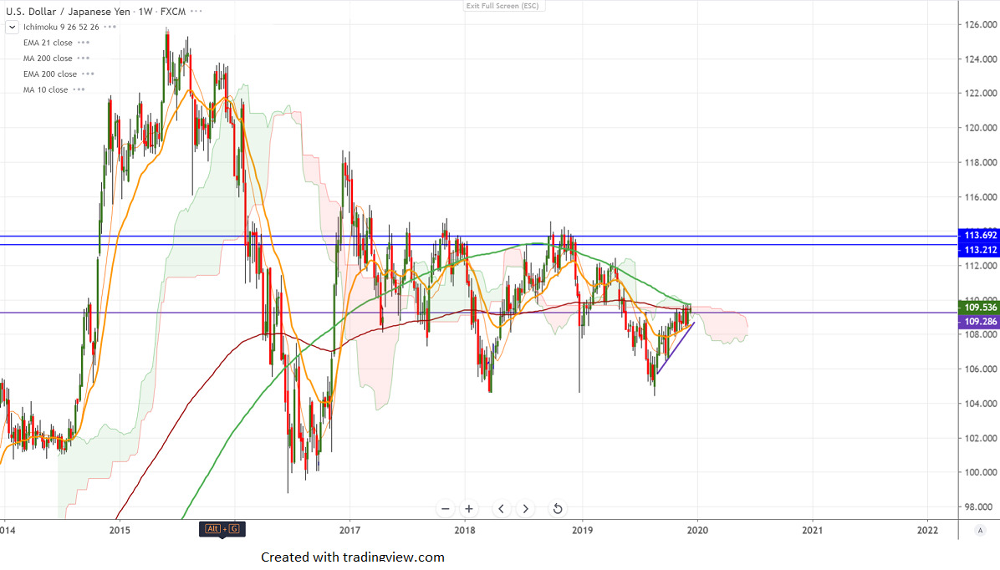Collapse the indicator legend with chevron
The height and width of the screenshot is (570, 1000).
[12, 28]
